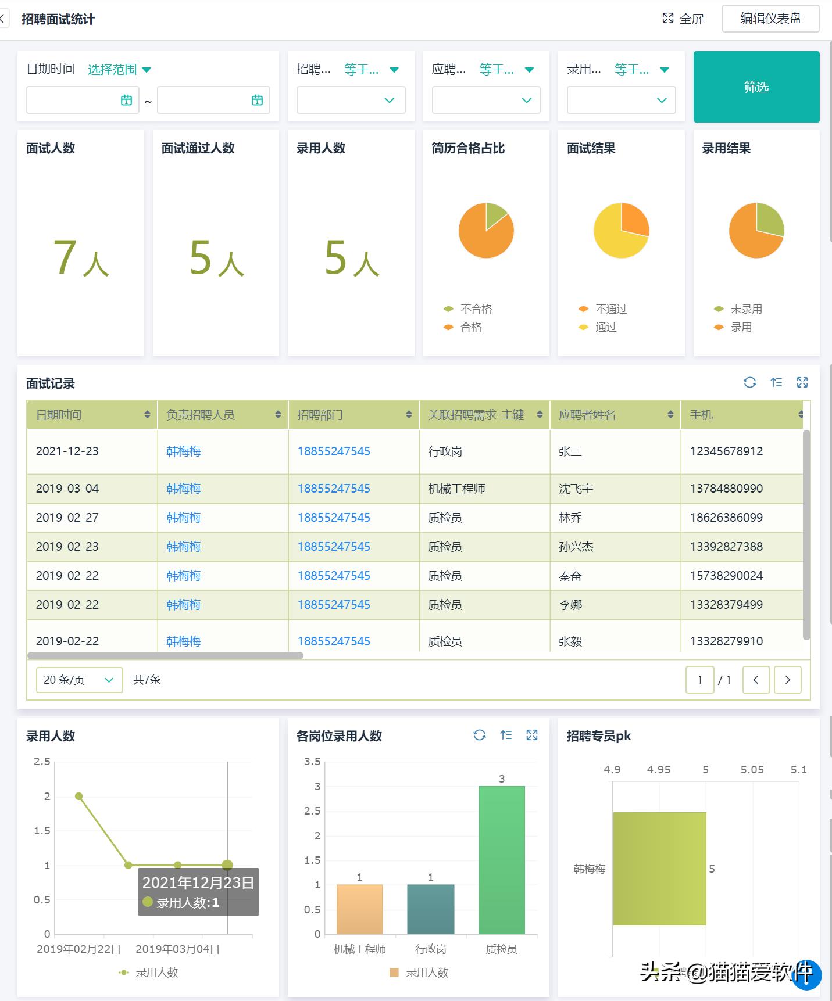This screenshot has width=832, height=1001.
Task: Click the 全屏 fullscreen icon
Action: [x=668, y=19]
